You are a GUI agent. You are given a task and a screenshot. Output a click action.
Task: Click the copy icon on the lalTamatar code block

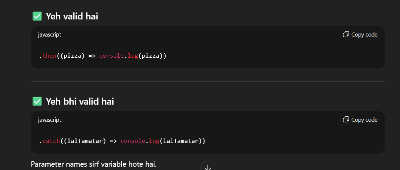[x=346, y=120]
